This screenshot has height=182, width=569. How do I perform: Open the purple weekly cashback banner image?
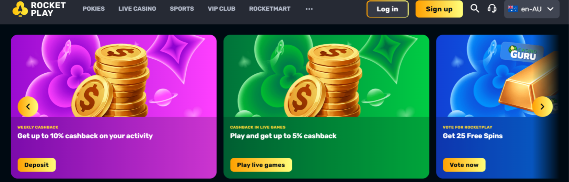click(x=114, y=76)
